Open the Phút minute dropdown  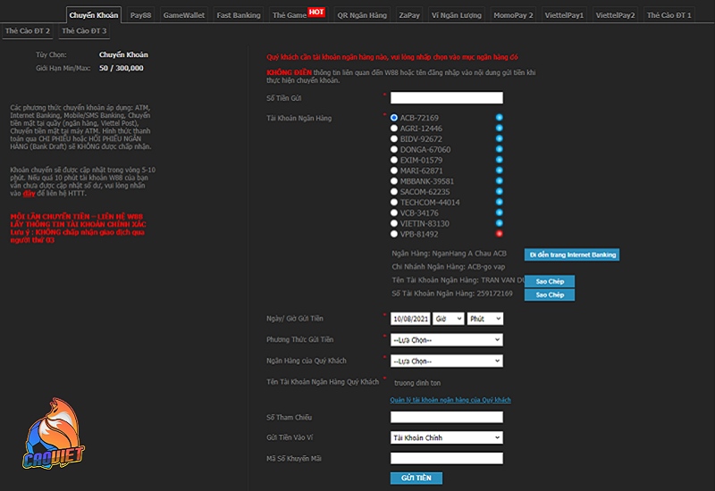point(485,319)
